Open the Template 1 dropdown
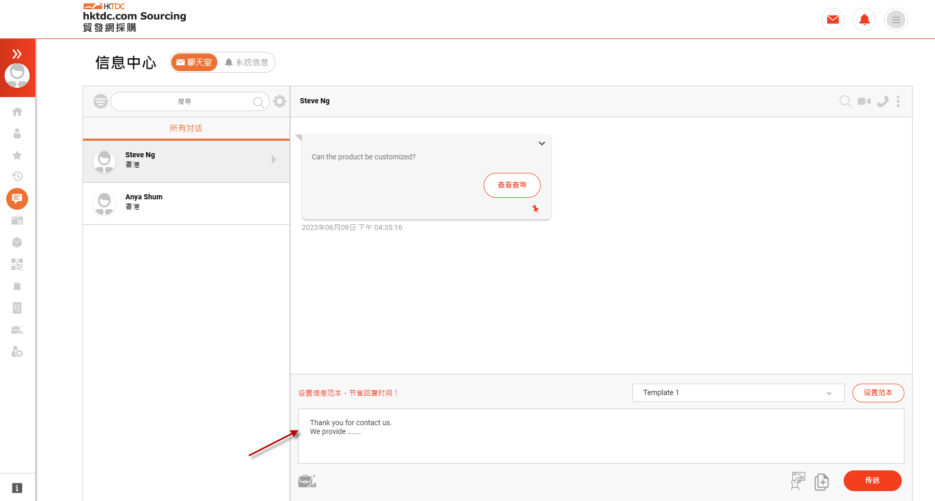Screen dimensions: 935x501 (738, 393)
